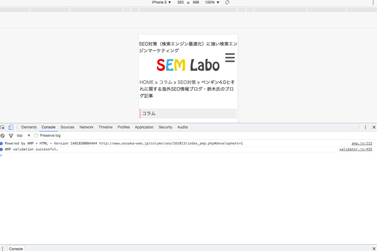The width and height of the screenshot is (377, 251).
Task: Close the DevTools panel
Action: click(374, 127)
